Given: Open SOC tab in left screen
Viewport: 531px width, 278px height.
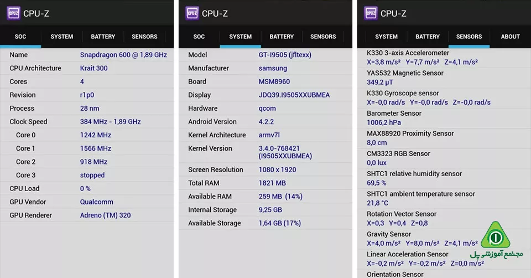Looking at the screenshot, I should [x=20, y=37].
